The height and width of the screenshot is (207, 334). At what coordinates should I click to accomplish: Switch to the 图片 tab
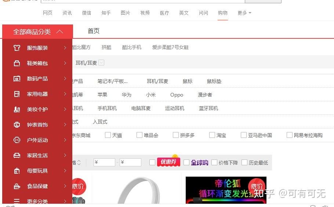(x=125, y=13)
